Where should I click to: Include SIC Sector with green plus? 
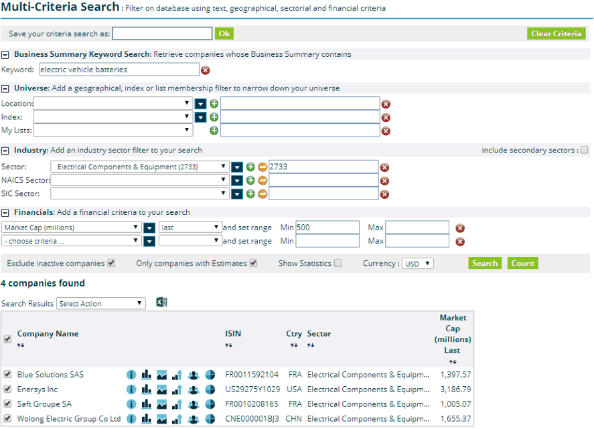coord(250,194)
